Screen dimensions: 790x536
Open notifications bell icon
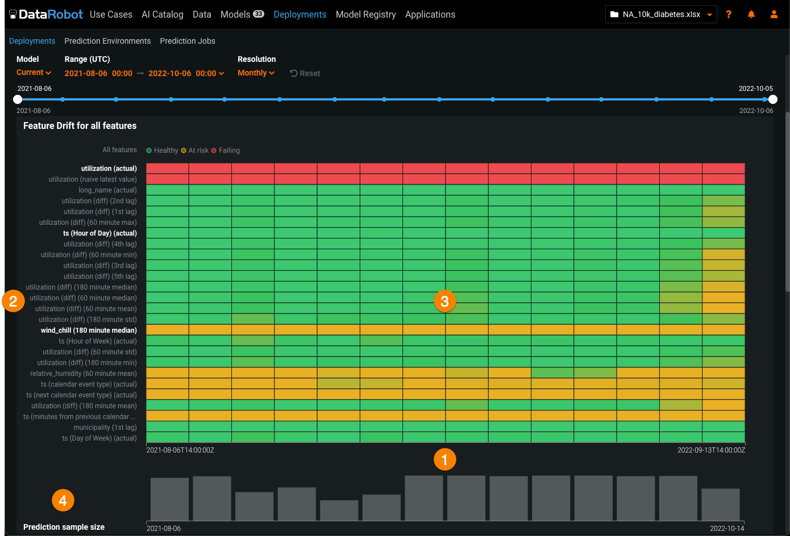pyautogui.click(x=751, y=15)
